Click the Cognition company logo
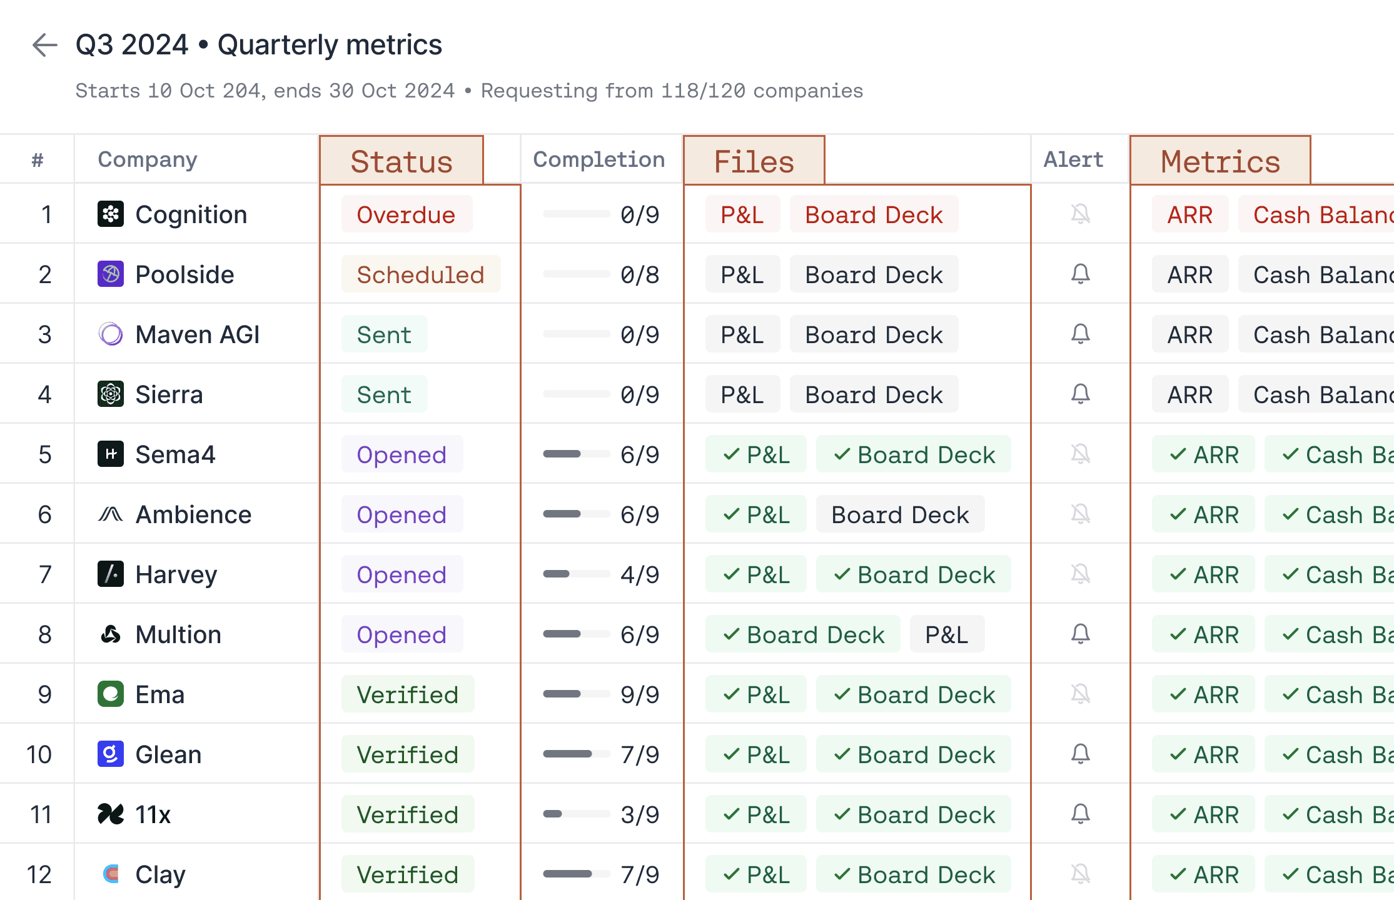 [x=111, y=214]
